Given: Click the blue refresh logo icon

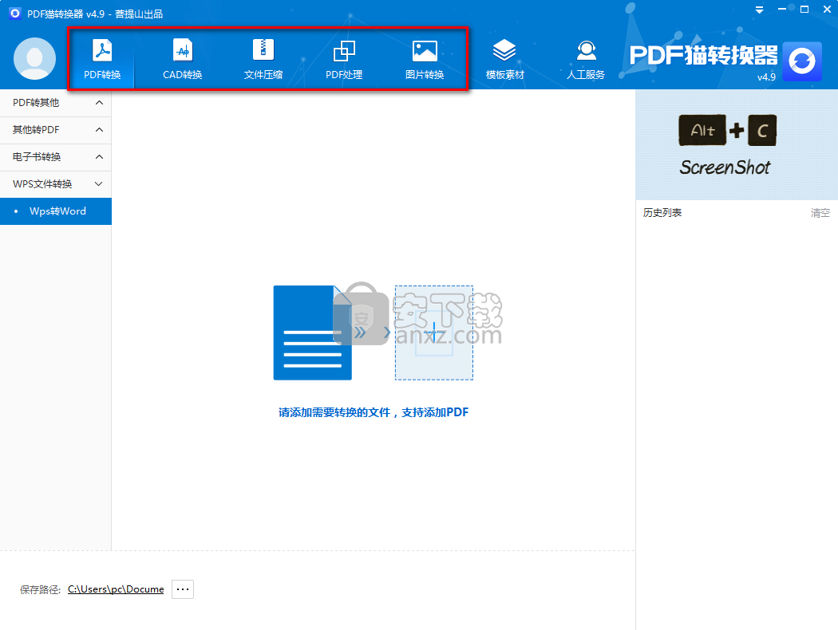Looking at the screenshot, I should click(x=801, y=61).
